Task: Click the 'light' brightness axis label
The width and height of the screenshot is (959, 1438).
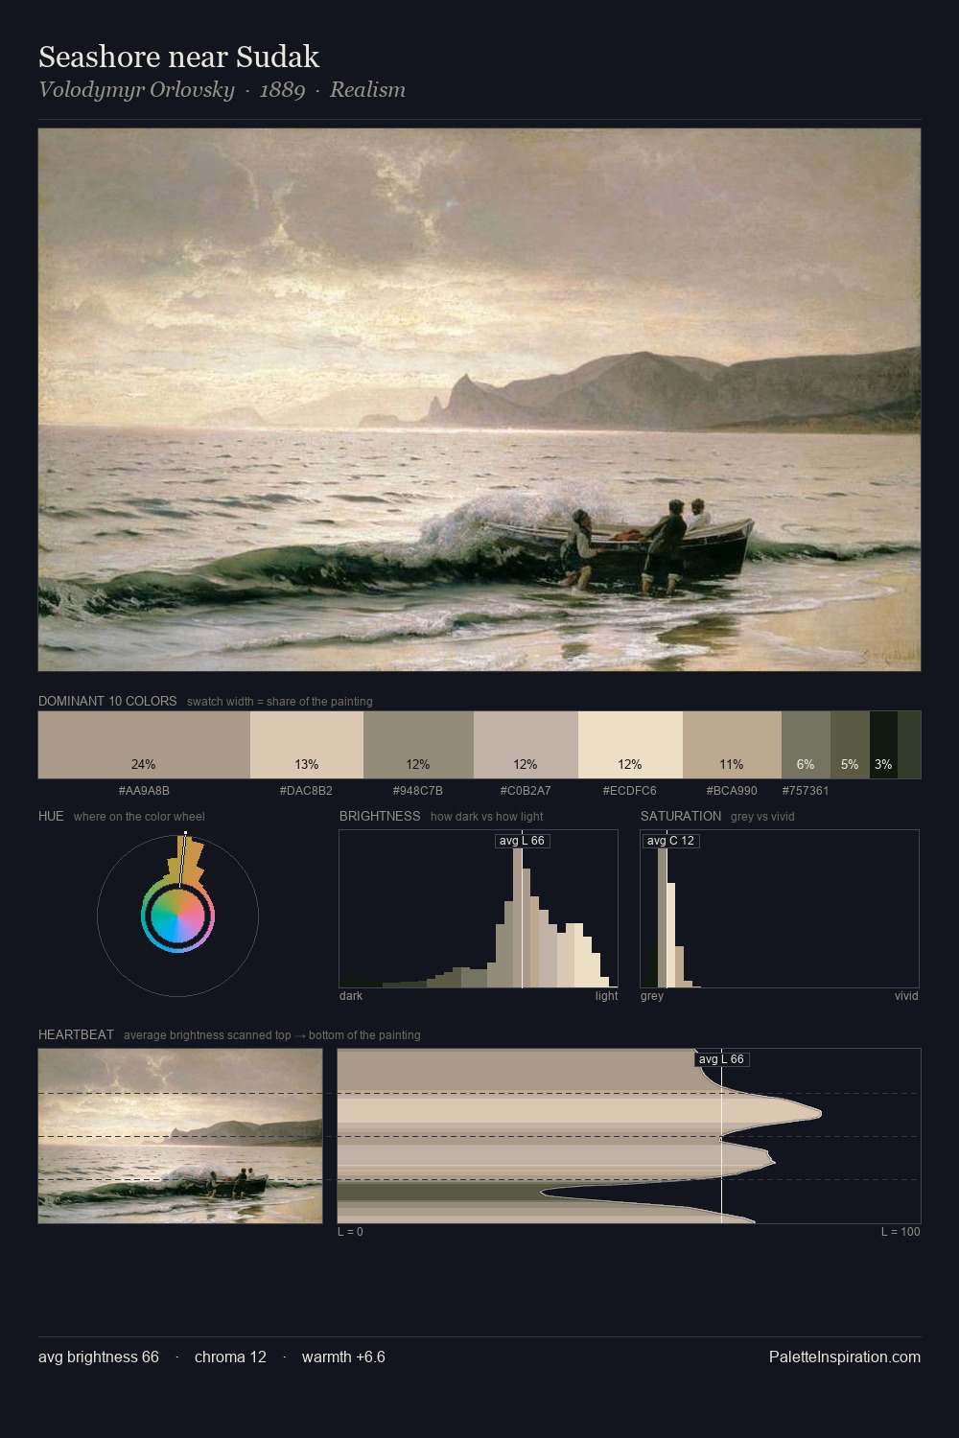Action: click(606, 996)
